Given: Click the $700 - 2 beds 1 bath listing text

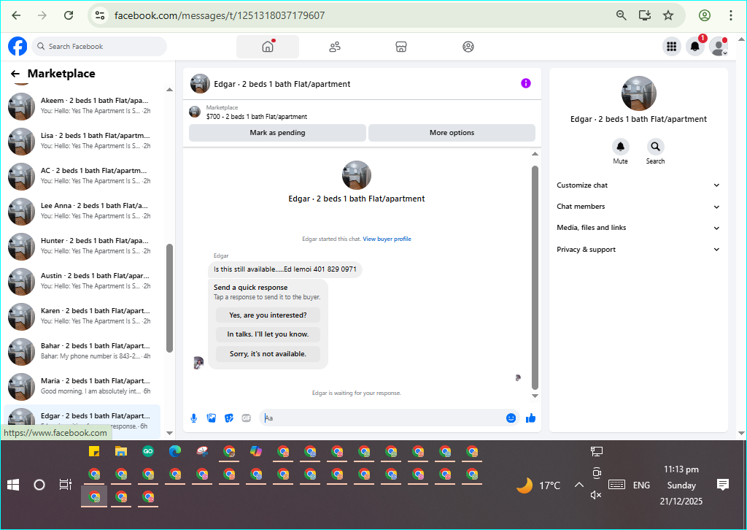Looking at the screenshot, I should [x=257, y=117].
